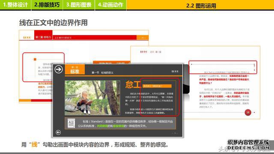Click the orange highlighted word 线
This screenshot has height=154, width=274.
34,145
